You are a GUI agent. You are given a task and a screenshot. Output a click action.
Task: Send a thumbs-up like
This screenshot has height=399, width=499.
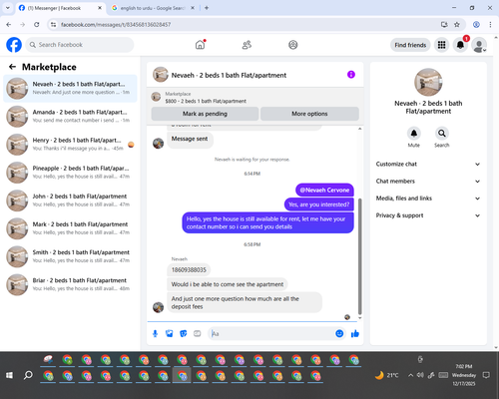(355, 333)
